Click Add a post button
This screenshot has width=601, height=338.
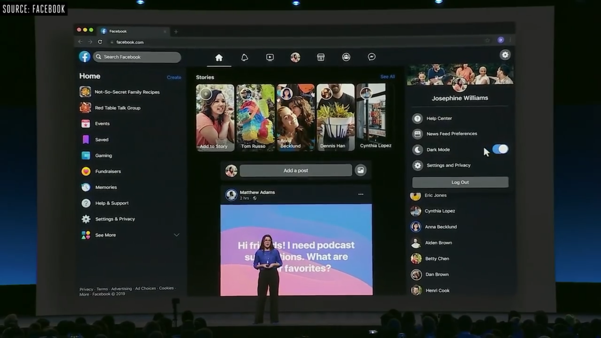(x=295, y=170)
